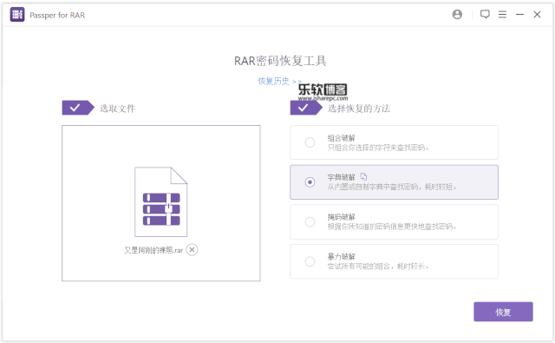Click the Passper for RAR logo icon

tap(17, 15)
